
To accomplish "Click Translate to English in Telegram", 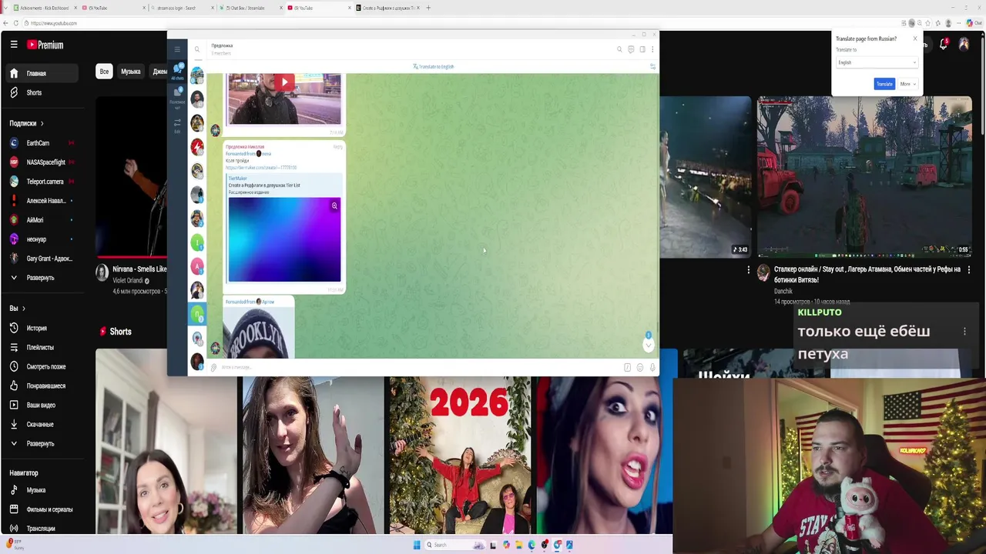I will click(x=434, y=67).
